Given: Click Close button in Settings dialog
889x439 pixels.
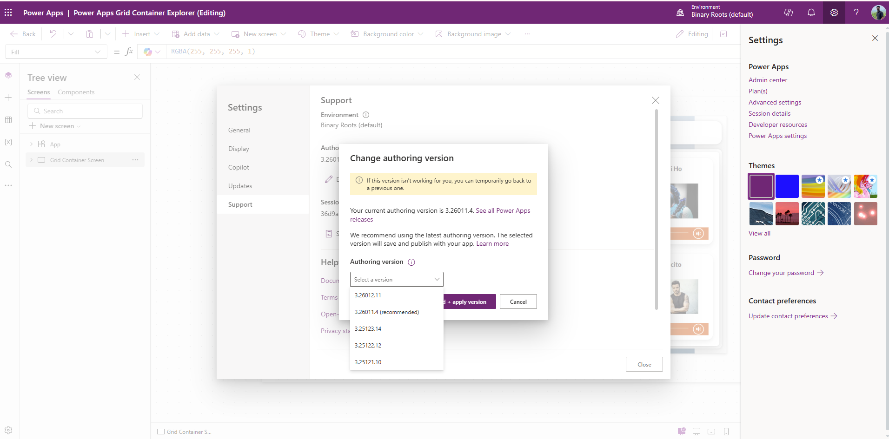Looking at the screenshot, I should (x=644, y=364).
